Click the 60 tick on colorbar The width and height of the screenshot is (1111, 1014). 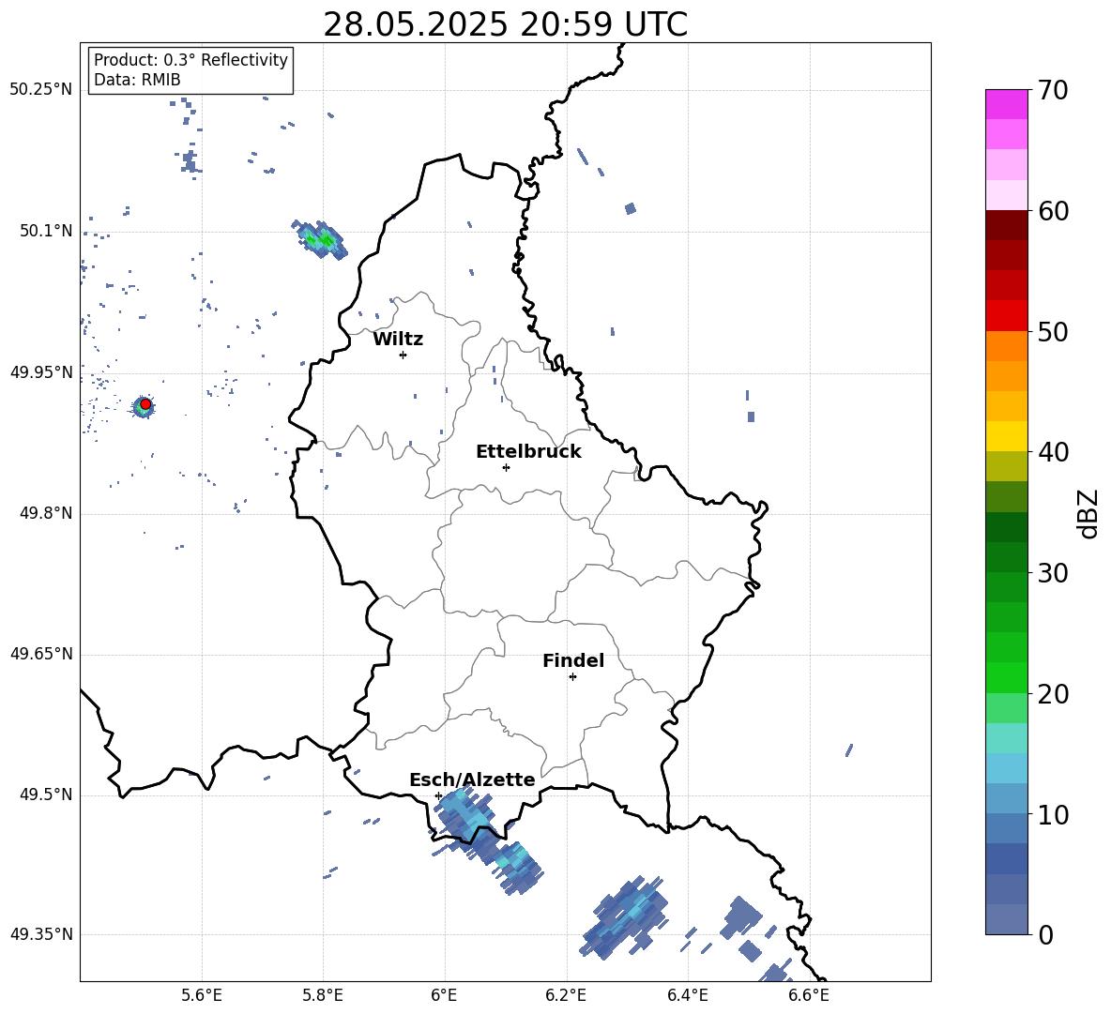click(x=1053, y=211)
